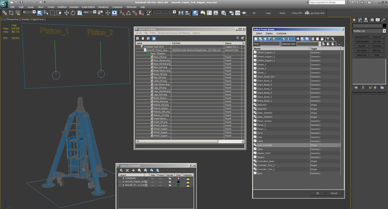Click the V-Ray VFB toolbar button
The width and height of the screenshot is (388, 209).
297,13
